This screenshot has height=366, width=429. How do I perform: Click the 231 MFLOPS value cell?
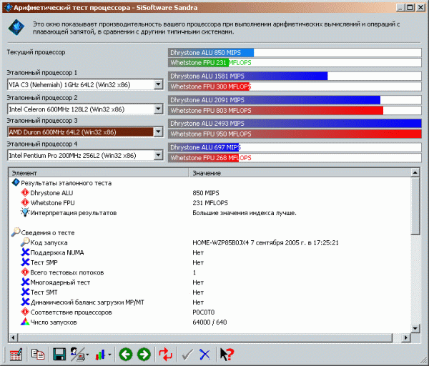coord(210,203)
